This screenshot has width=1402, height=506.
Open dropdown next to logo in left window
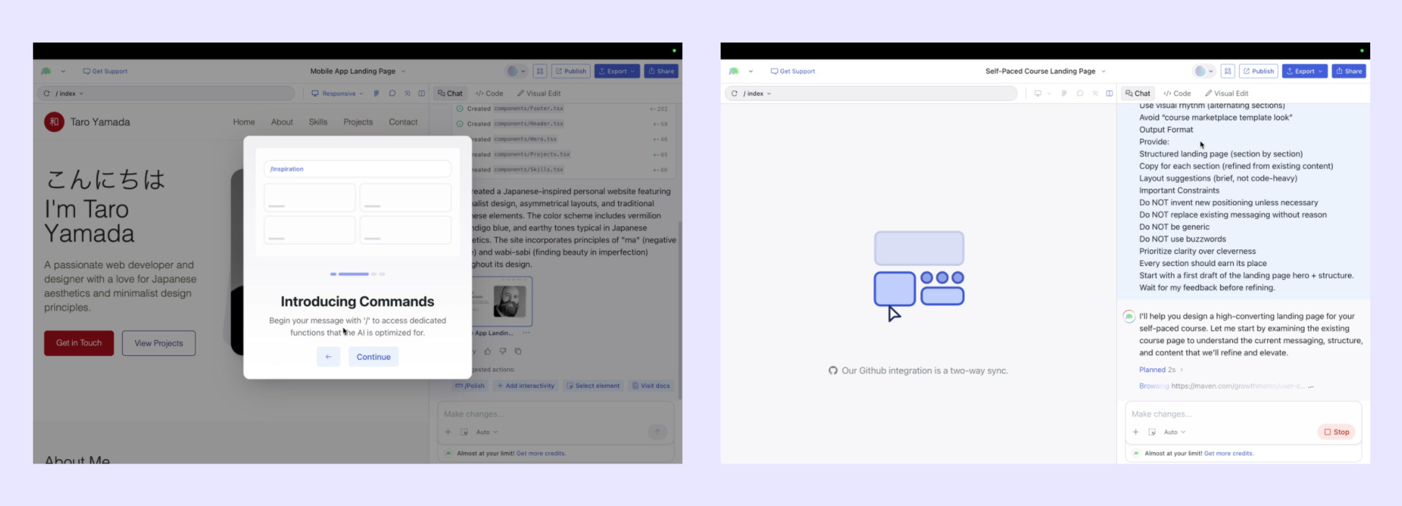click(63, 71)
